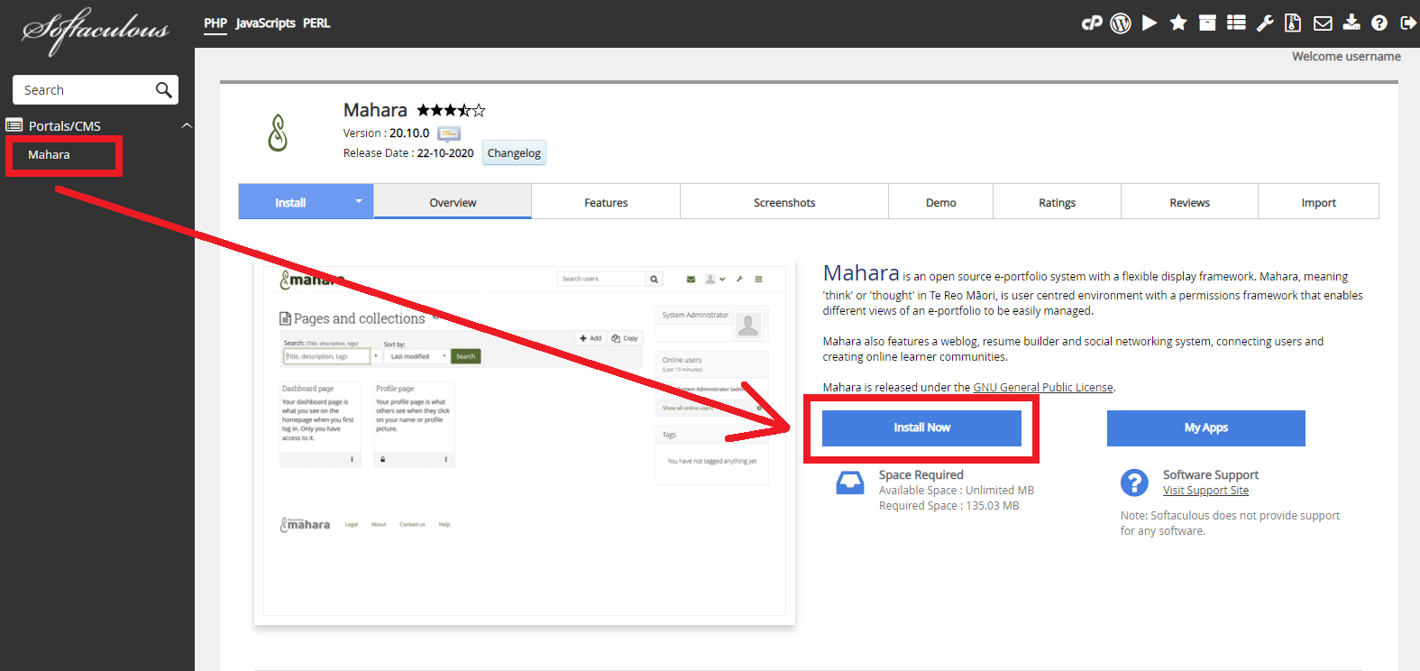Open the cPanel control panel icon

point(1091,23)
